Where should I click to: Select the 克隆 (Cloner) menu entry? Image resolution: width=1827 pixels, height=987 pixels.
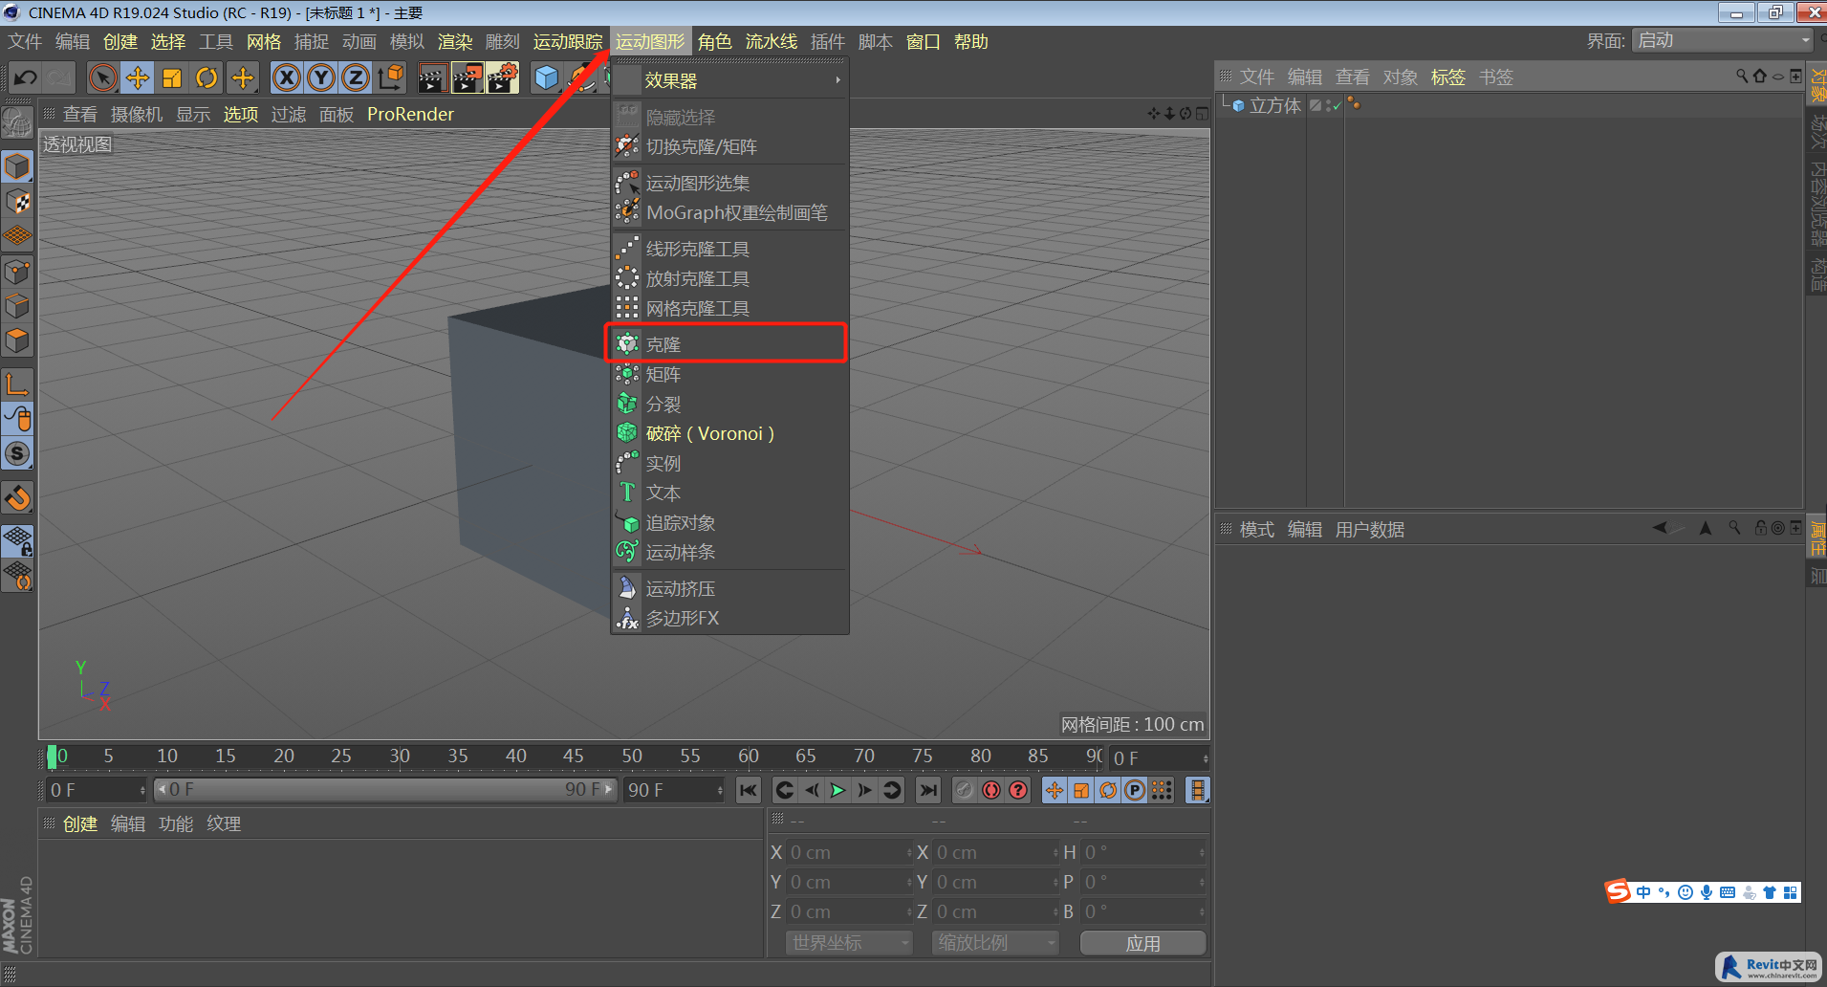(728, 344)
